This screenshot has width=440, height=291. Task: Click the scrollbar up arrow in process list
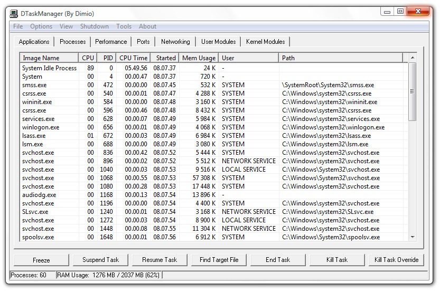[x=413, y=58]
